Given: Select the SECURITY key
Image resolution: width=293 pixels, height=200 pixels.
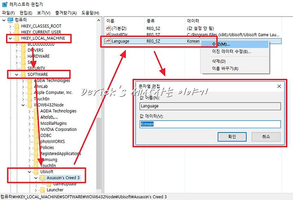Looking at the screenshot, I should coord(36,68).
